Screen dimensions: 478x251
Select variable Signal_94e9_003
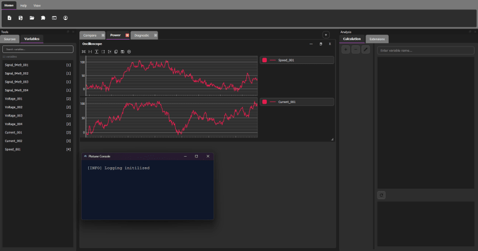(38, 82)
